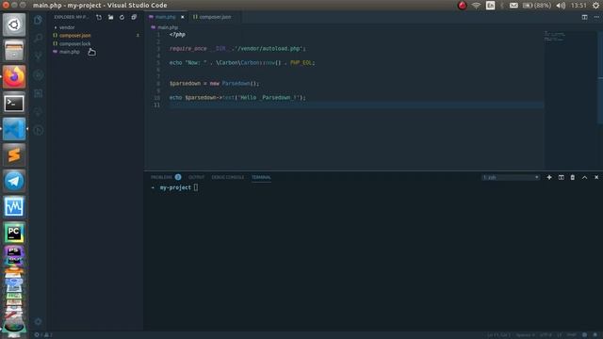Open the Run and Debug view

[38, 75]
